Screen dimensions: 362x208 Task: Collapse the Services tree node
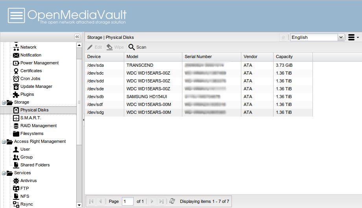4,173
